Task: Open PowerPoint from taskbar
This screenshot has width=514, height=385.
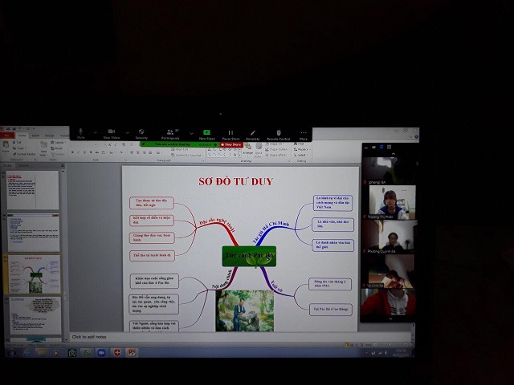Action: tap(132, 353)
